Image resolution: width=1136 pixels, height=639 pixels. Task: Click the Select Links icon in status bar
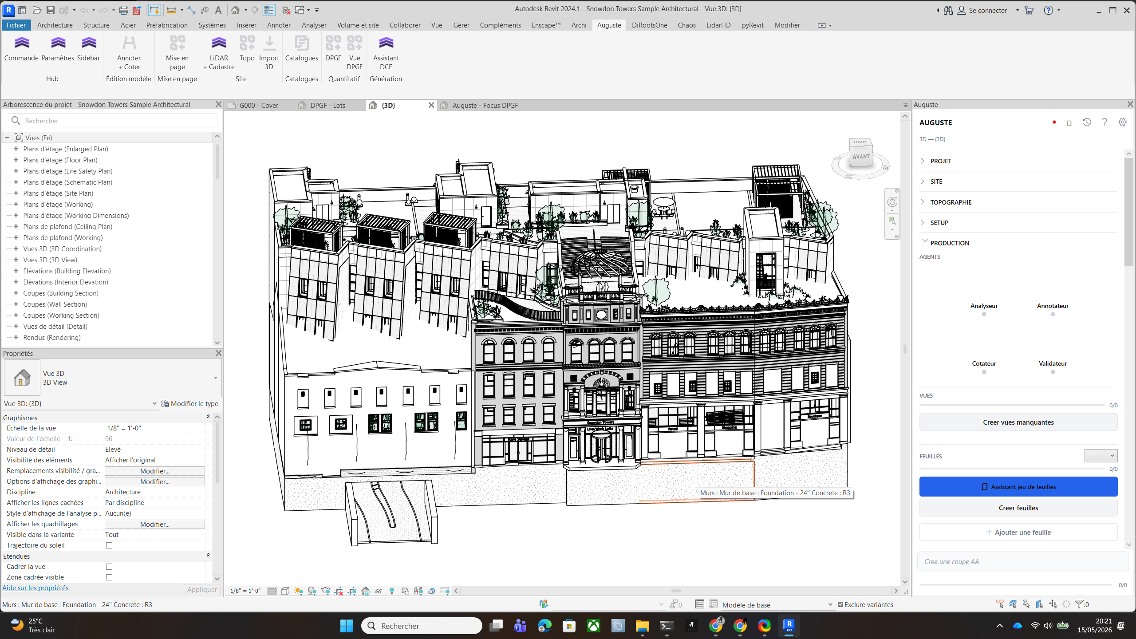(1000, 604)
